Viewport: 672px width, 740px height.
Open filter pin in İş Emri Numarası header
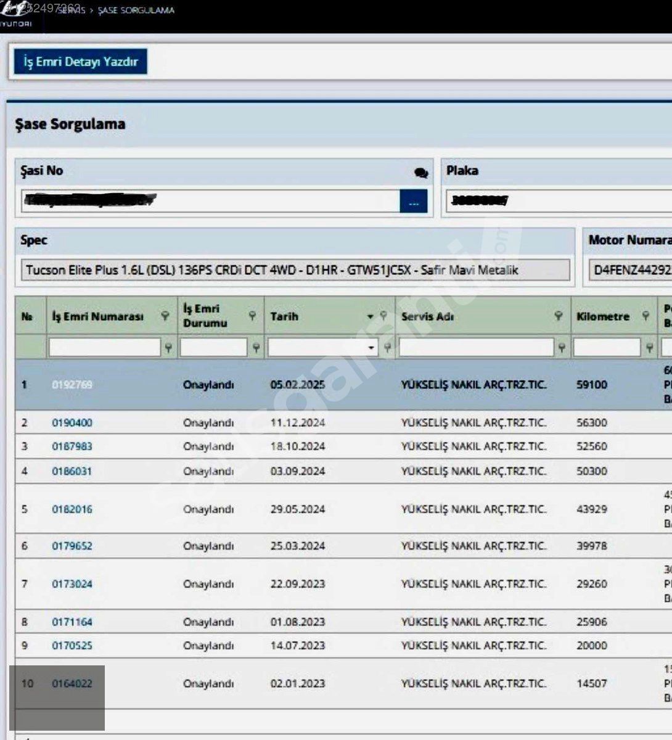tap(165, 316)
